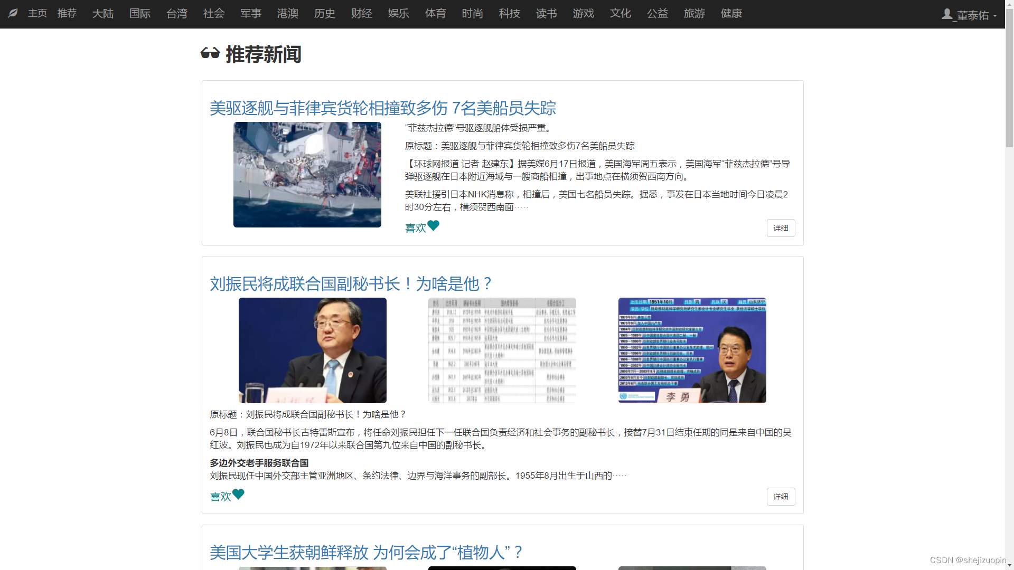The image size is (1014, 570).
Task: Toggle heart like on 刘振民 article
Action: click(x=238, y=495)
